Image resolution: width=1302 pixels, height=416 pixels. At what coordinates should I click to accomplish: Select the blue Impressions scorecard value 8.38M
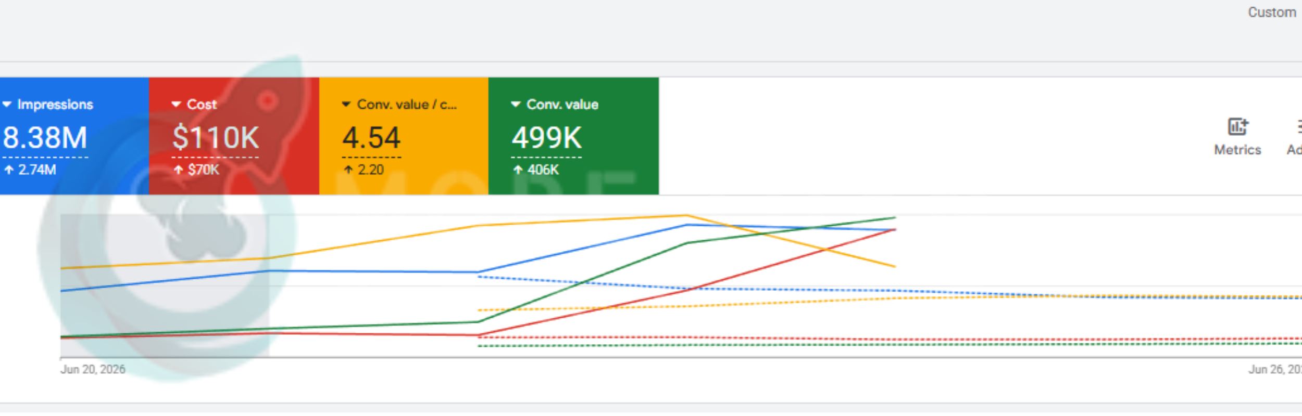[x=45, y=138]
